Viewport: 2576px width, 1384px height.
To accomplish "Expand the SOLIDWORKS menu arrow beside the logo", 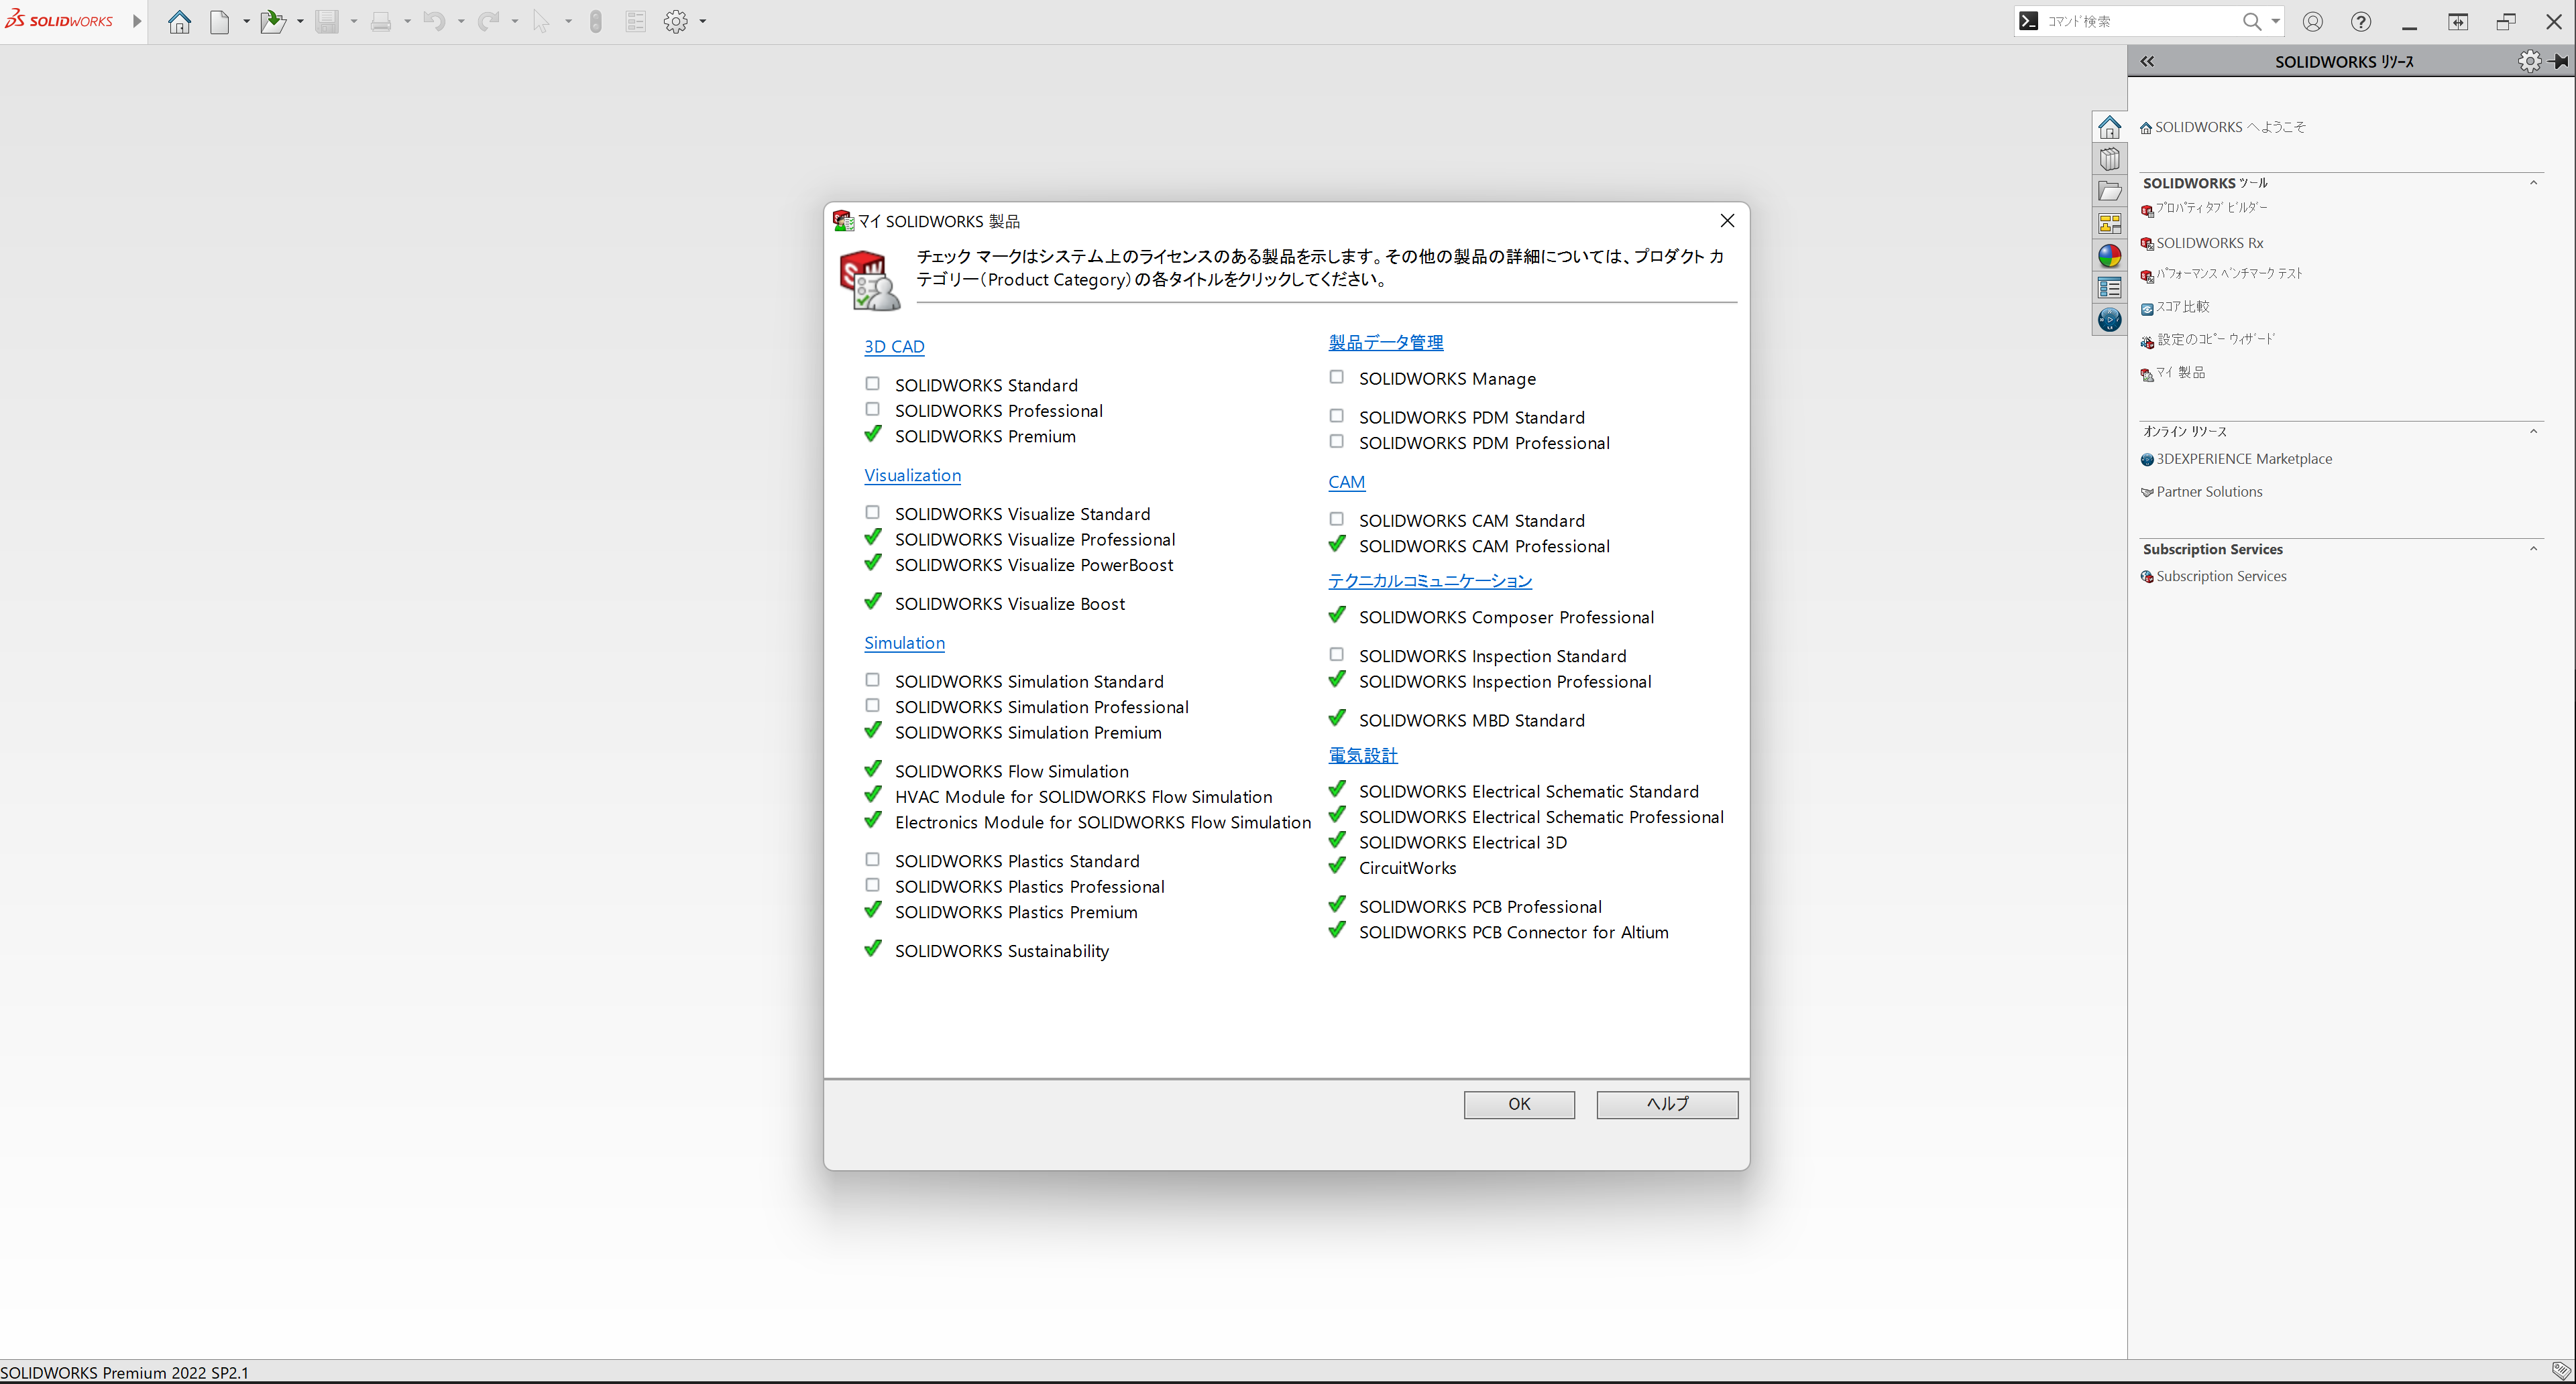I will click(x=137, y=21).
